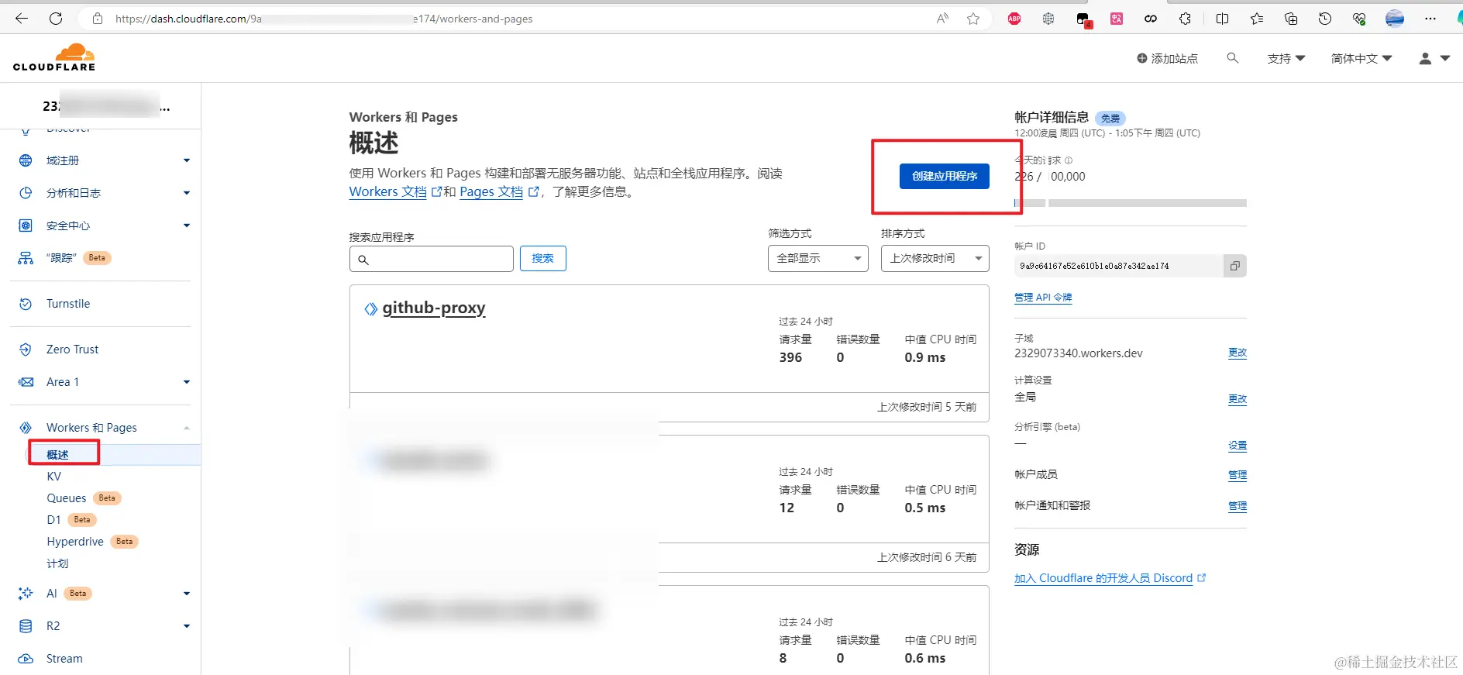The image size is (1463, 675).
Task: Open the 计划 submenu item
Action: (57, 563)
